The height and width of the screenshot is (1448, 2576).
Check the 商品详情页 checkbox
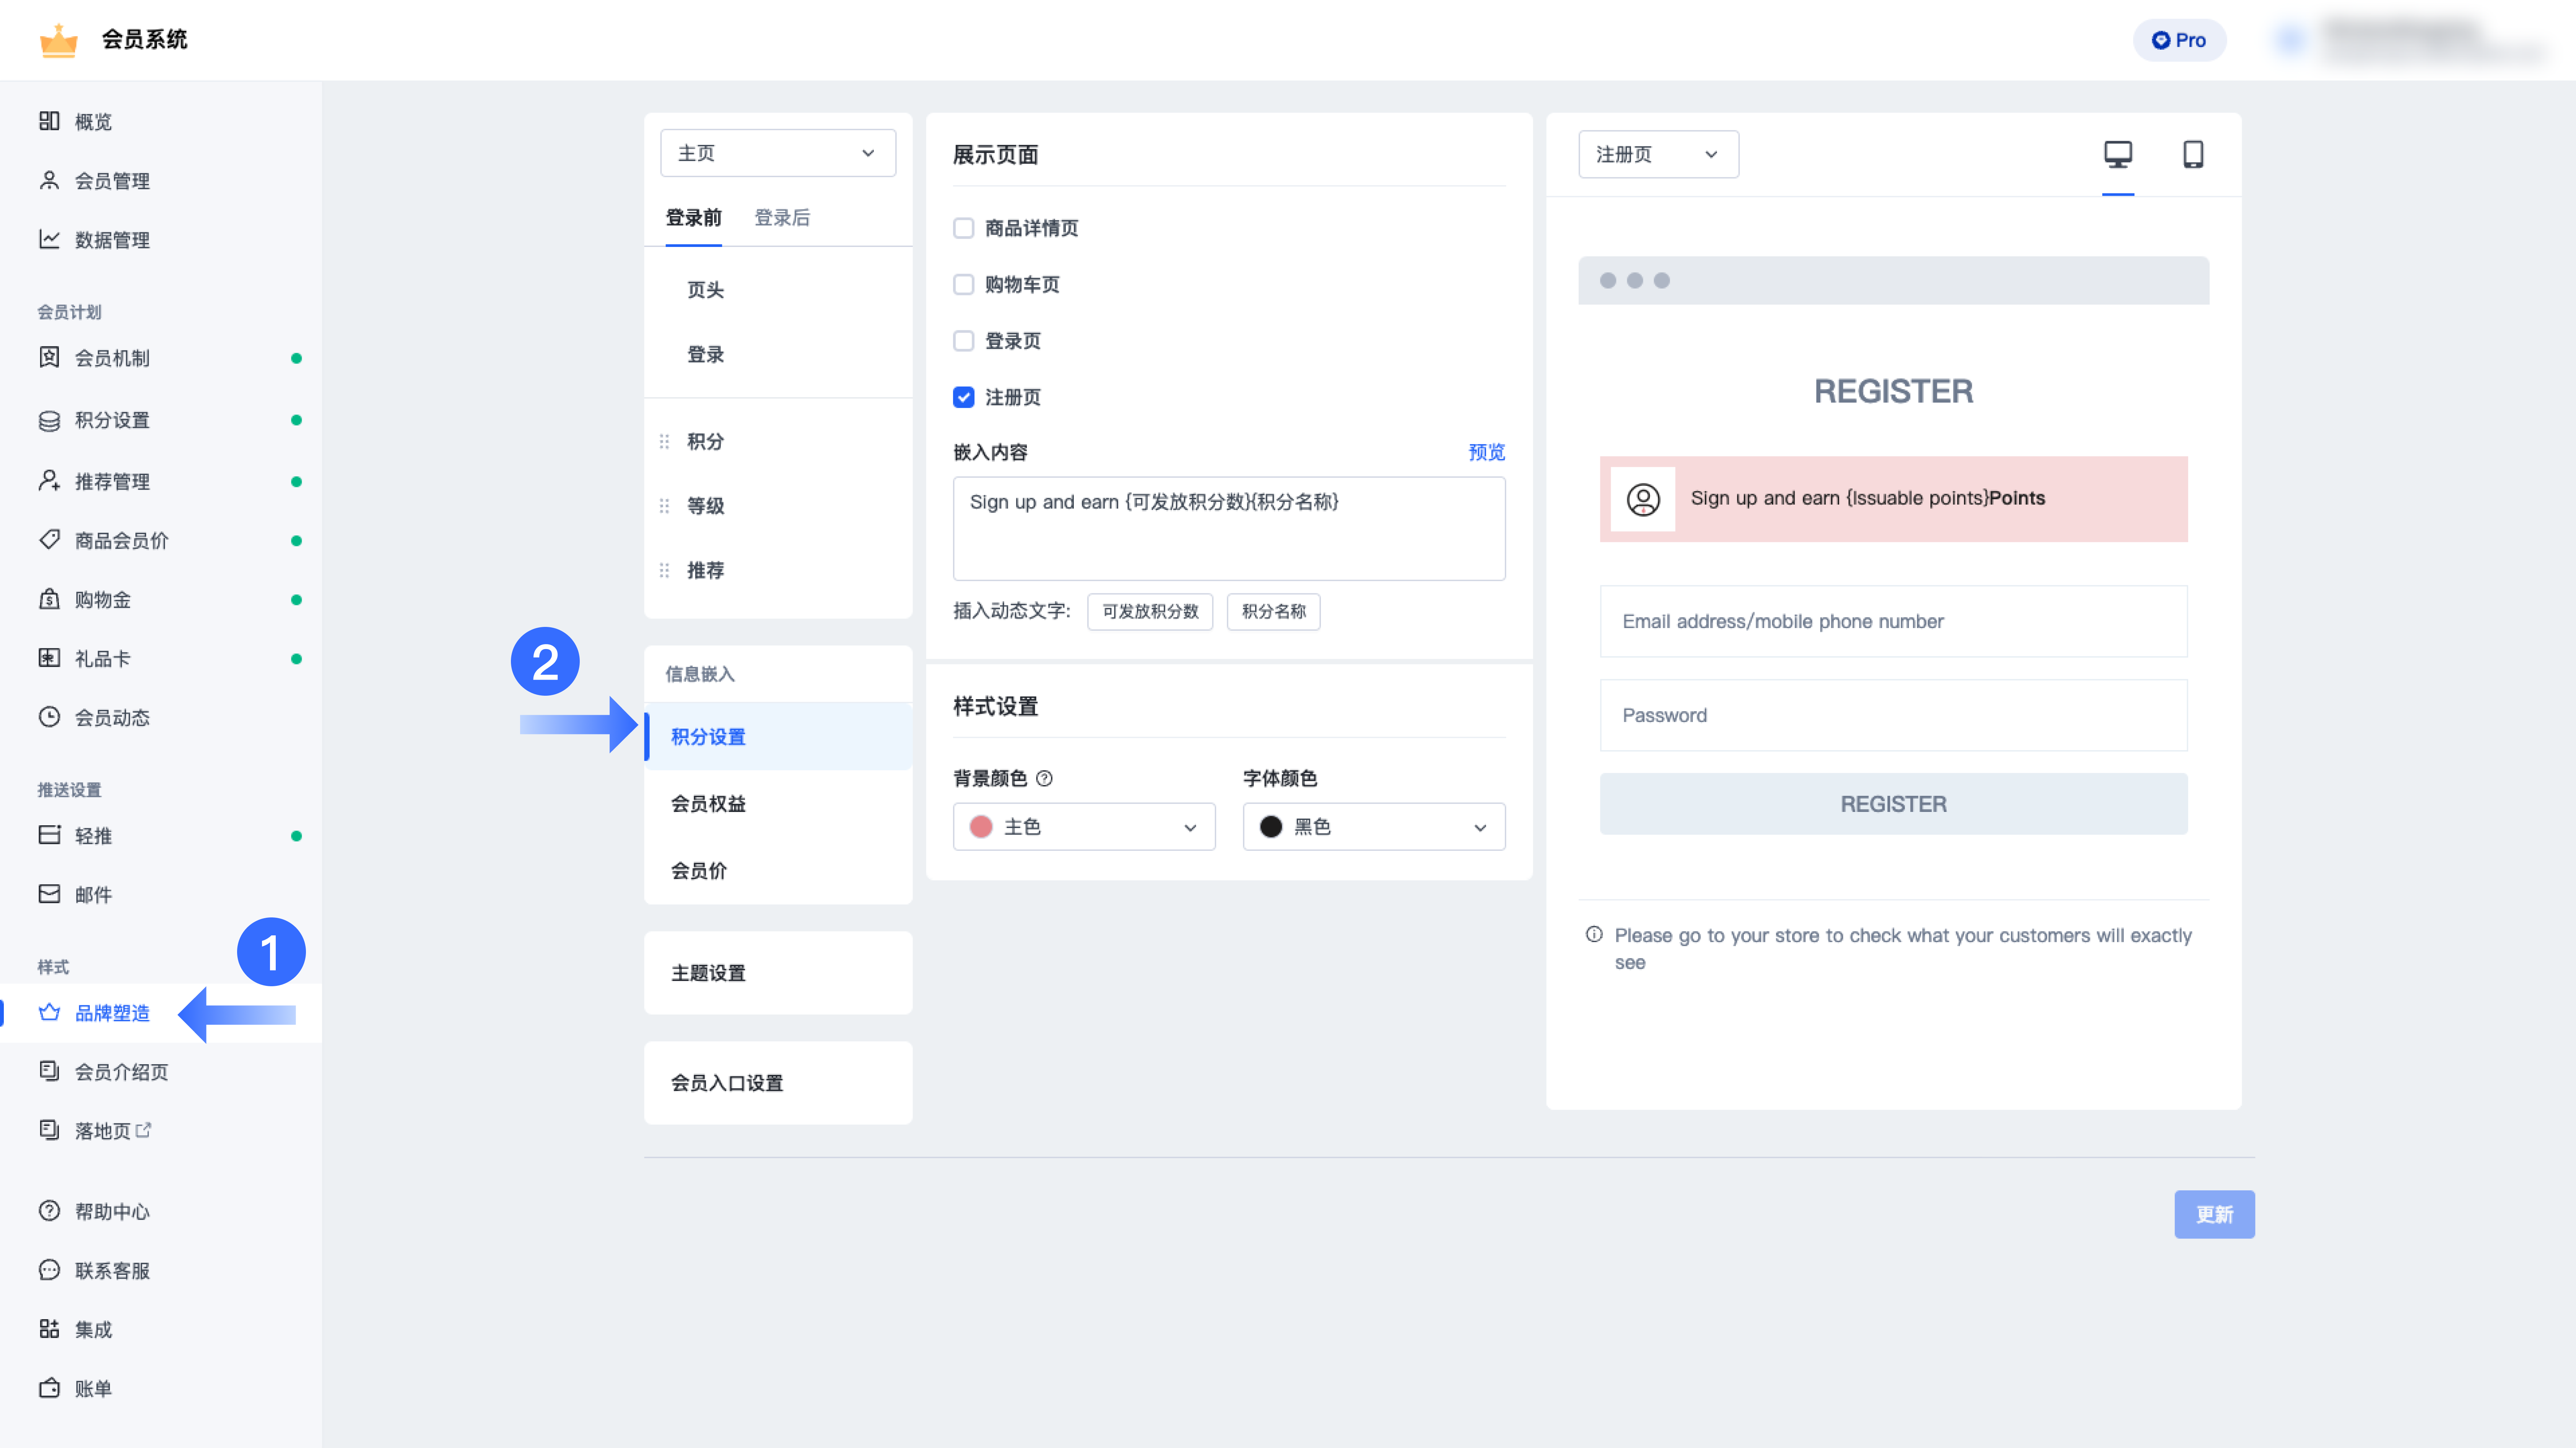963,228
